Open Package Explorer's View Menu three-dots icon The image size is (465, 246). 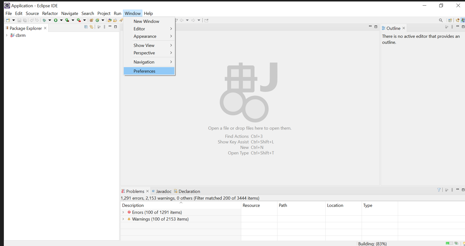pos(104,27)
